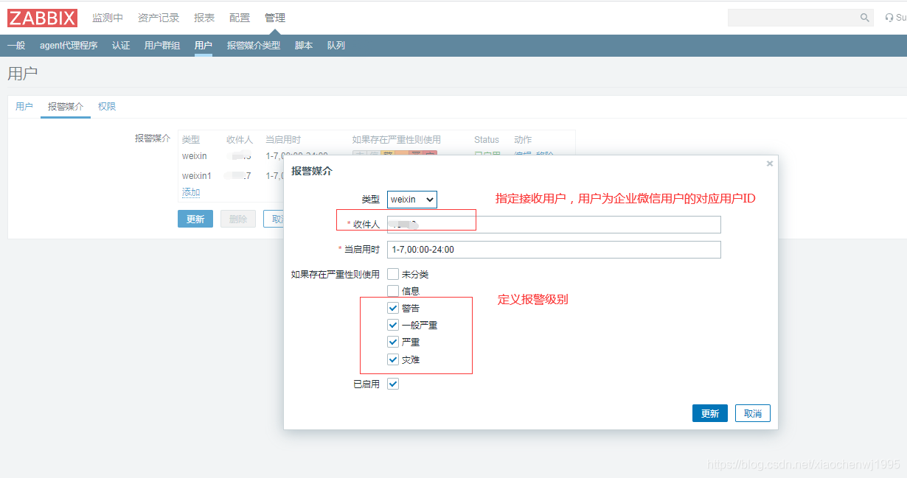Click the 取消 button in the dialog
The height and width of the screenshot is (478, 907).
[753, 413]
